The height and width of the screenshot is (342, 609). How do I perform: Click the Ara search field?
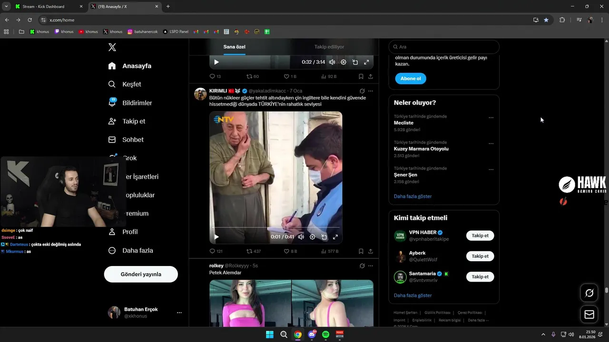(444, 47)
